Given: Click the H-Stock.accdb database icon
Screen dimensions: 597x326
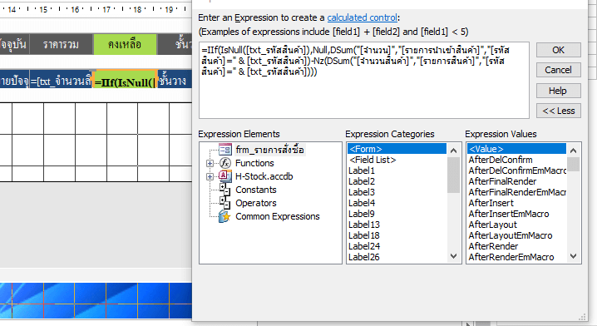Looking at the screenshot, I should pyautogui.click(x=225, y=176).
